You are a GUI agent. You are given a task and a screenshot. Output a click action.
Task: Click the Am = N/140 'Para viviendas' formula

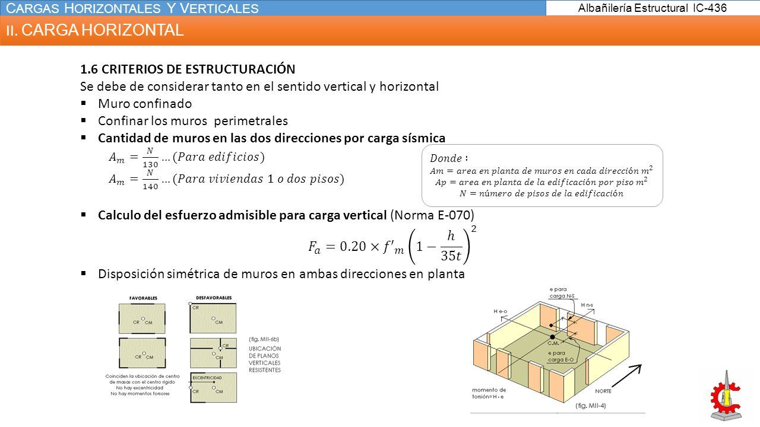tap(226, 179)
